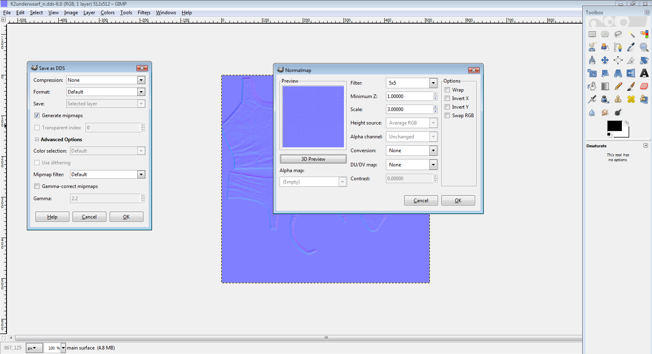
Task: Select the Fuzzy Select magic wand tool
Action: pos(631,34)
